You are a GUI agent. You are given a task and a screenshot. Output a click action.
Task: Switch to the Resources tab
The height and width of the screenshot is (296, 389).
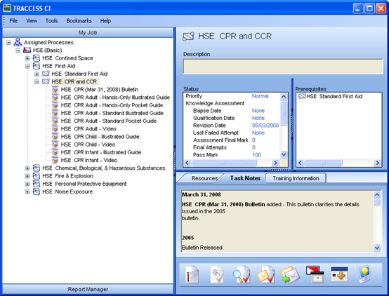(204, 178)
